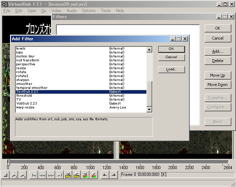Play the output video

pyautogui.click(x=22, y=175)
